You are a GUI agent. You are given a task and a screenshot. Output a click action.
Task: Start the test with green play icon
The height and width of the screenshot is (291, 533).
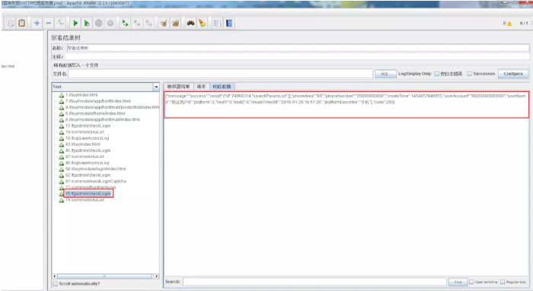point(75,23)
